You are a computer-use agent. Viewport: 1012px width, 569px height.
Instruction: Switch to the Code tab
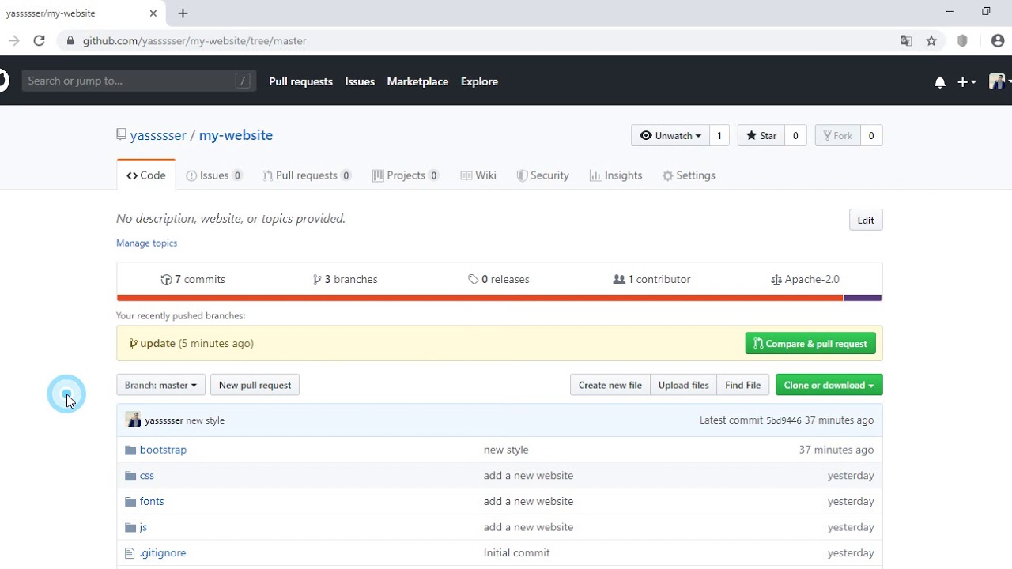[x=146, y=175]
